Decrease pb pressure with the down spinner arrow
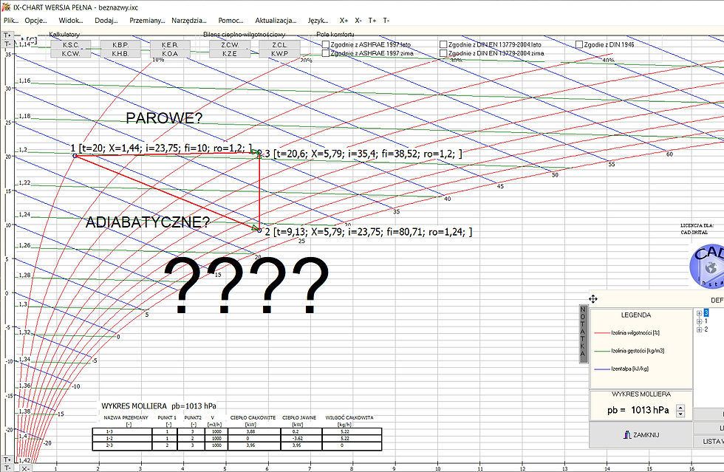 (680, 414)
